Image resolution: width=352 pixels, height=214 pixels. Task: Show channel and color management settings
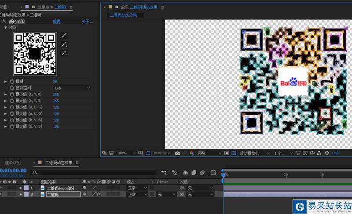pyautogui.click(x=191, y=153)
